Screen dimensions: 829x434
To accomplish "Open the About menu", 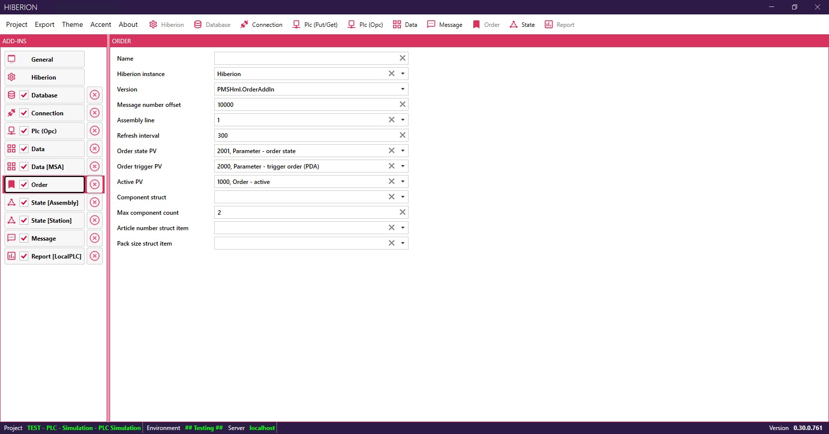I will [x=128, y=24].
